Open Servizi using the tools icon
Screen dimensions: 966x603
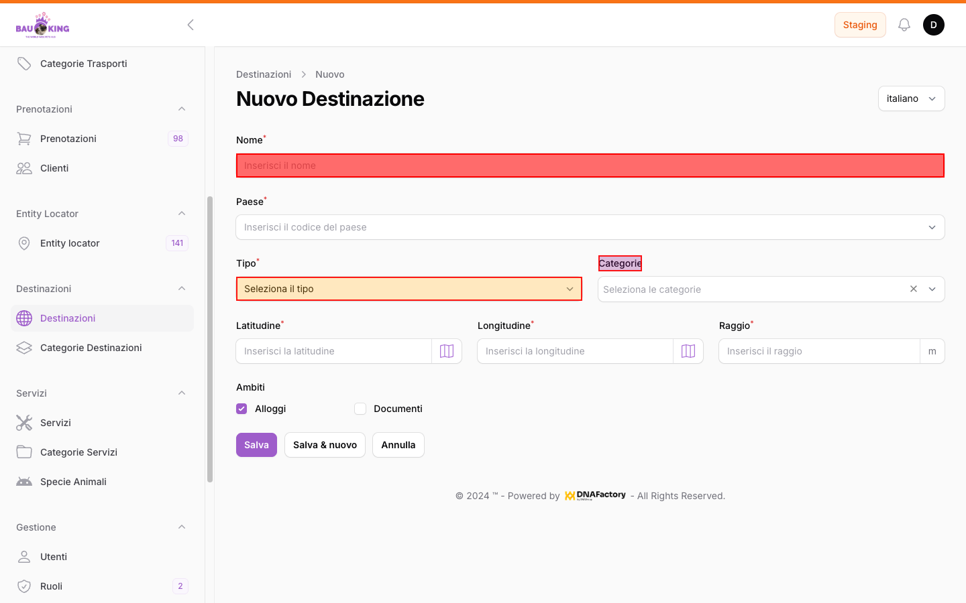(x=24, y=422)
